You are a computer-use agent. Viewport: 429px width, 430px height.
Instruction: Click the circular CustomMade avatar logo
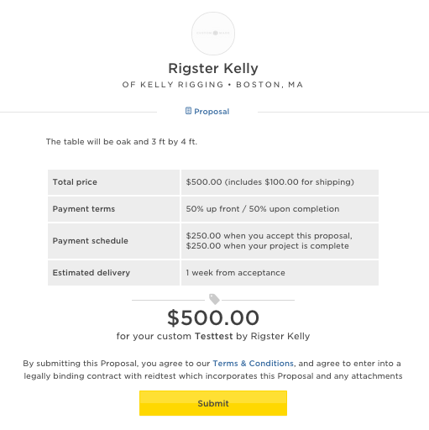point(213,34)
